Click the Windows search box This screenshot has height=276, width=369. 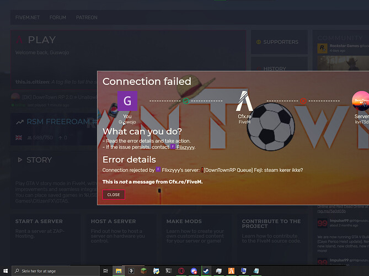click(x=56, y=271)
